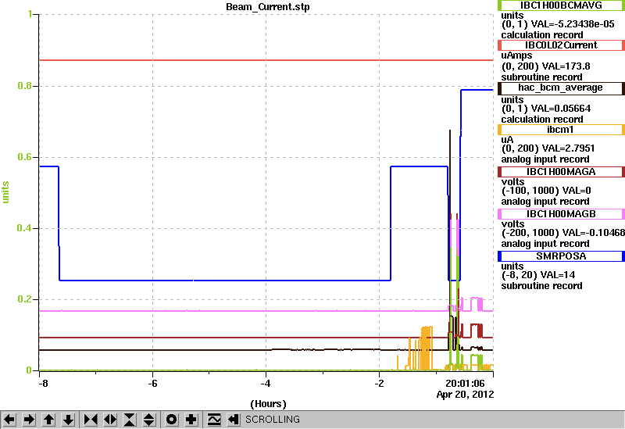Click the 0.6 y-axis tick label
The height and width of the screenshot is (429, 625).
[24, 157]
